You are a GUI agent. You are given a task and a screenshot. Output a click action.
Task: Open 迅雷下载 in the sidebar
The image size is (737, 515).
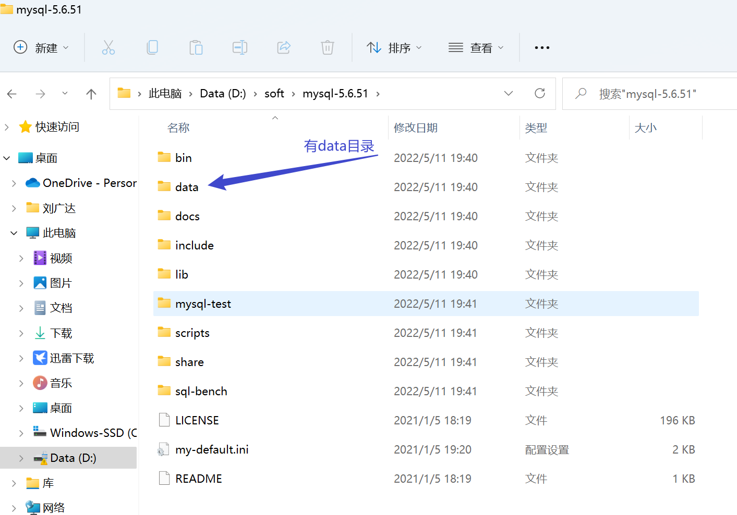[x=72, y=358]
